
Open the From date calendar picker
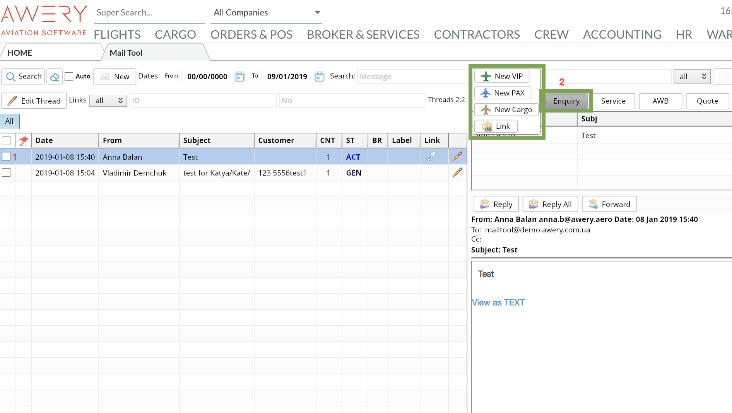(x=240, y=77)
